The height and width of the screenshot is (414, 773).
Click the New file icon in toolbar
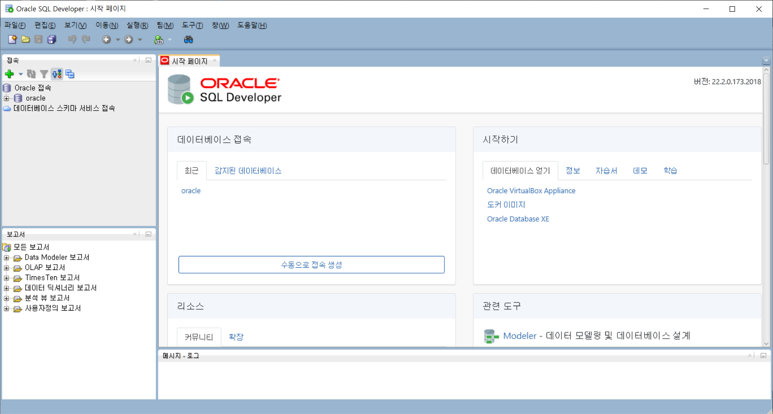coord(12,39)
